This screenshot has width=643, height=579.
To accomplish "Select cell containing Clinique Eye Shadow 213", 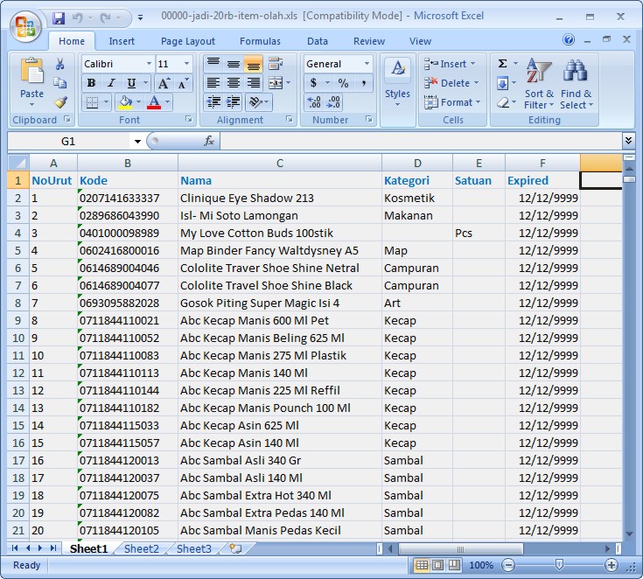I will 279,198.
